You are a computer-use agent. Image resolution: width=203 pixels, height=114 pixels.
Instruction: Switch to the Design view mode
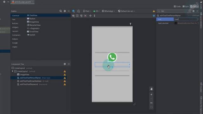click(x=194, y=6)
